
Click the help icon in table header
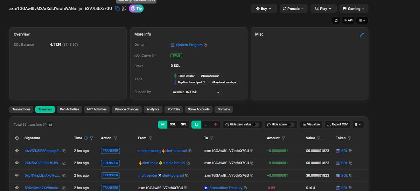click(x=17, y=138)
